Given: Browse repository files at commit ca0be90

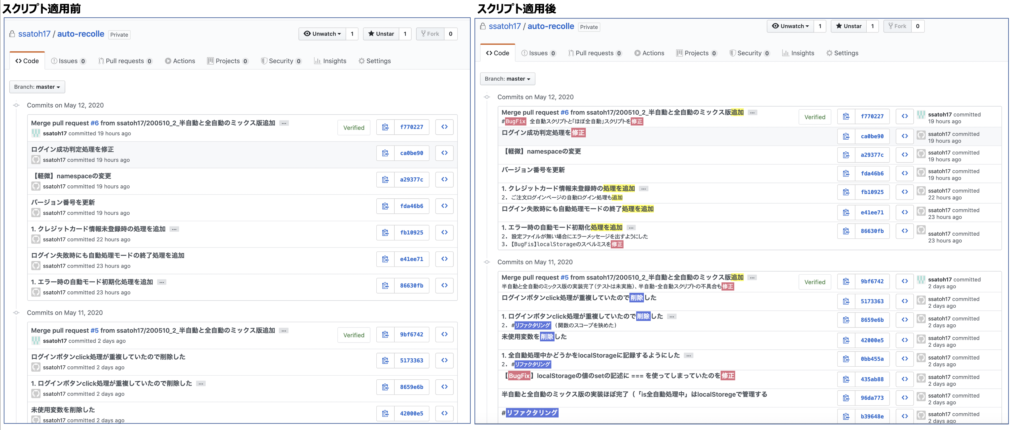Looking at the screenshot, I should coord(444,153).
